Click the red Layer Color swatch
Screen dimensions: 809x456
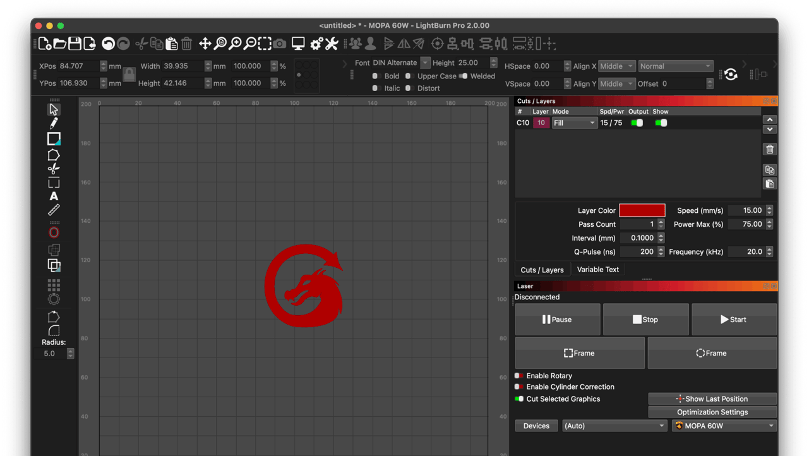[642, 210]
